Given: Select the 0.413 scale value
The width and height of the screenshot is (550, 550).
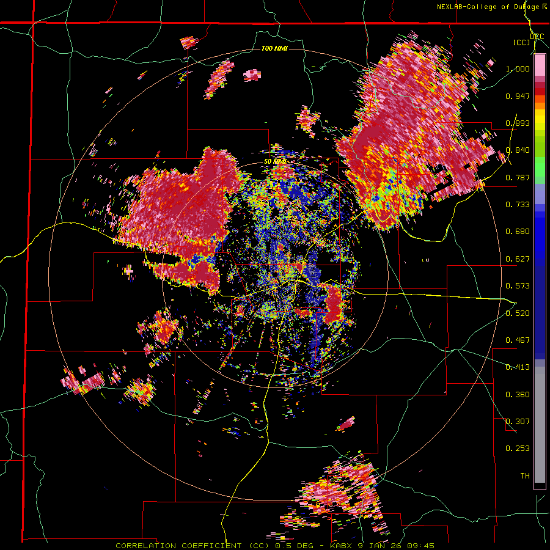Looking at the screenshot, I should (518, 367).
